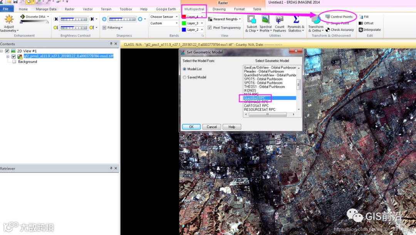Click the green Layer_3 color swatch
416x235 pixels.
coord(184,23)
